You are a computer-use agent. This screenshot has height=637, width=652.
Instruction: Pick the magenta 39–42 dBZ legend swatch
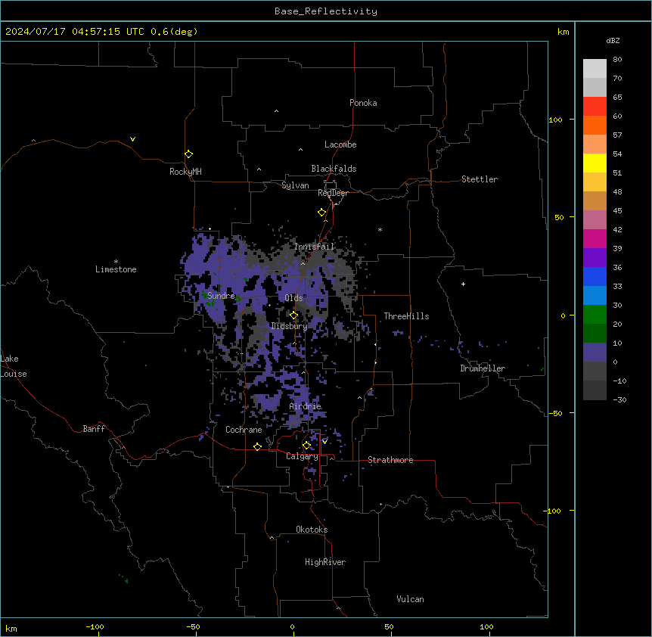(x=595, y=238)
